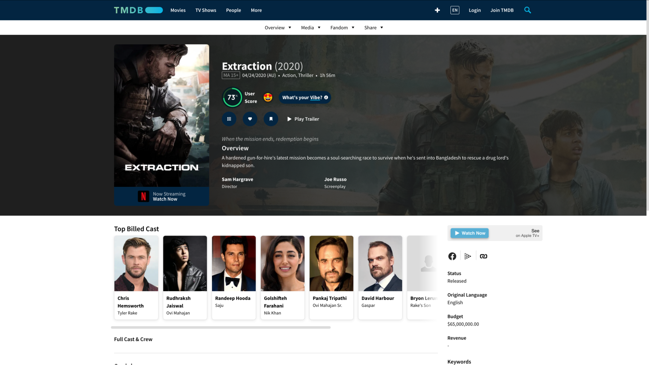Click the MA 15+ certification badge
This screenshot has width=649, height=365.
coord(231,75)
